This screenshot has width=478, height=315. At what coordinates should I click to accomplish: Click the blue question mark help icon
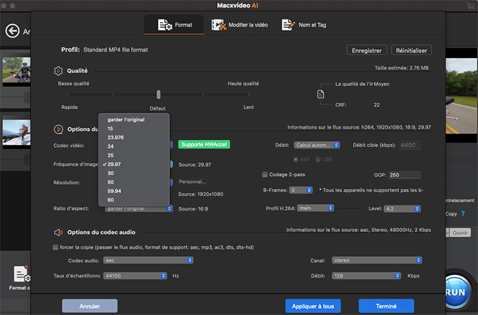pos(463,213)
